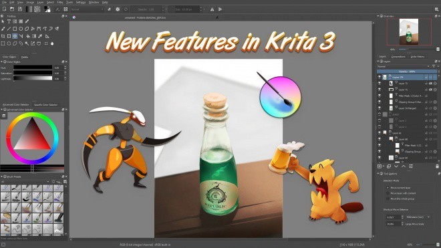Select the Calligraphy tool in Toolbox

click(27, 21)
